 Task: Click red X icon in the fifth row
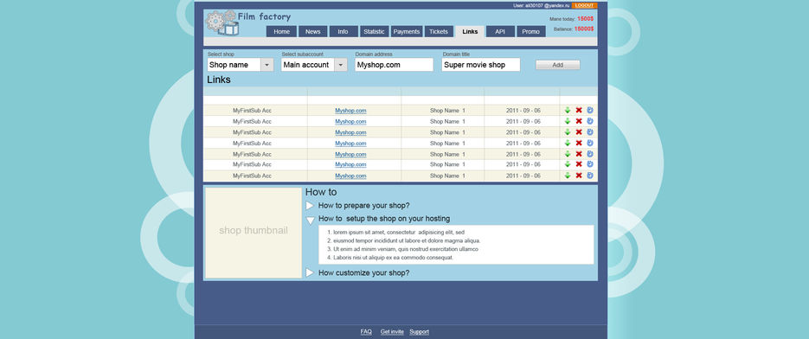(578, 154)
